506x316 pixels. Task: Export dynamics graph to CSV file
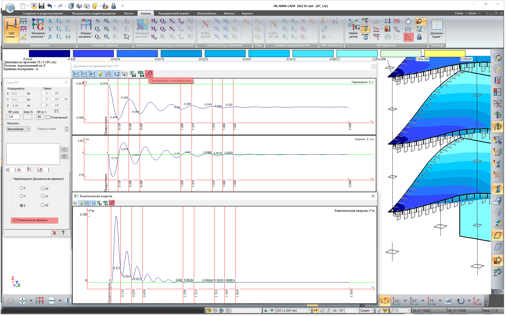[141, 74]
